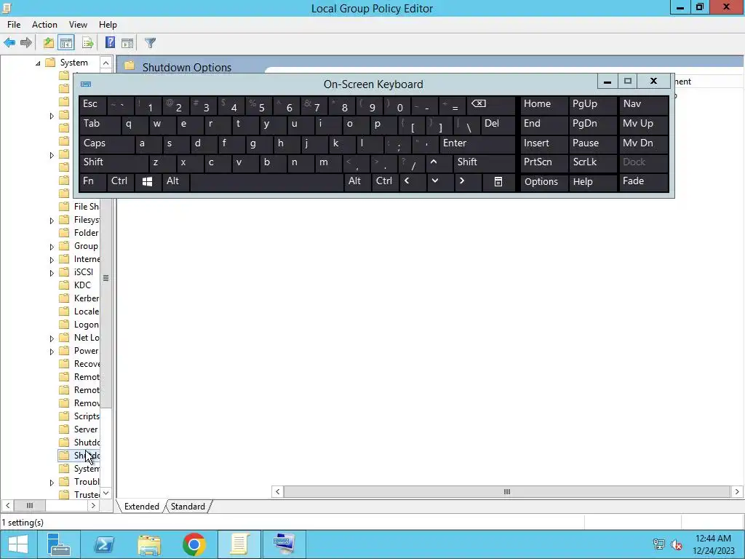Expand the Group Policy tree node
This screenshot has height=559, width=745.
[52, 247]
